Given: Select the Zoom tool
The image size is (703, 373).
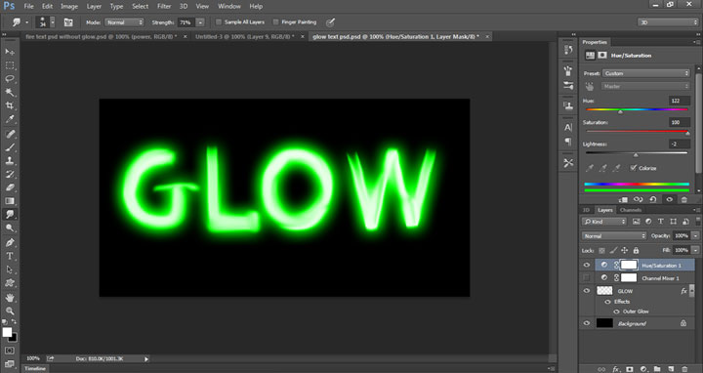Looking at the screenshot, I should coord(10,311).
